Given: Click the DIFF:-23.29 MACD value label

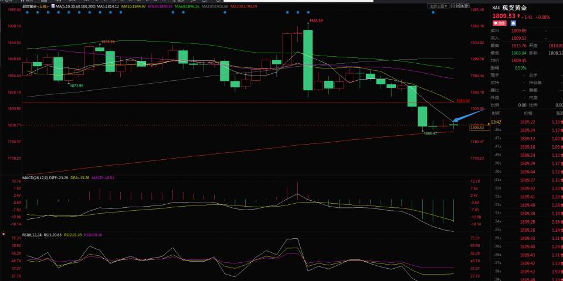Looking at the screenshot, I should [58, 177].
